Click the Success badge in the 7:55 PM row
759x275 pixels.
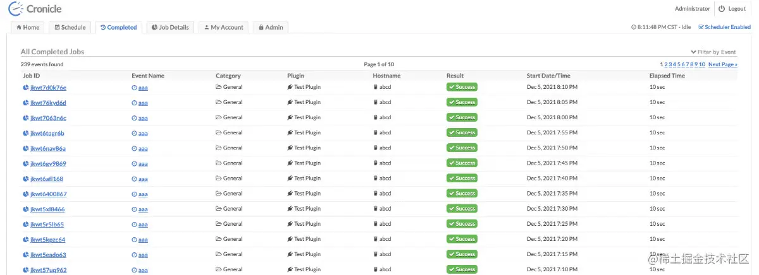click(462, 132)
